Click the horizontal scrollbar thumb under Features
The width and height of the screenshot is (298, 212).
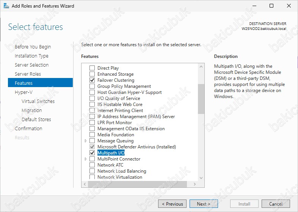[x=137, y=184]
